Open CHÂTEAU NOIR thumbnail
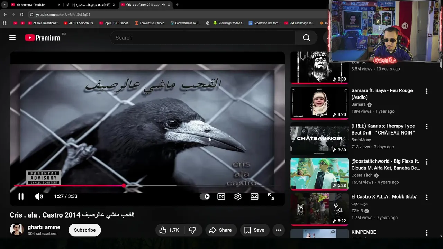Viewport: 443px width, 249px height. point(319,138)
